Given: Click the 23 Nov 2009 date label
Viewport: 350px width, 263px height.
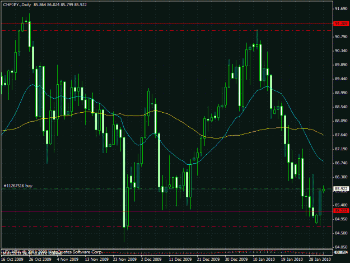Looking at the screenshot, I should 124,259.
